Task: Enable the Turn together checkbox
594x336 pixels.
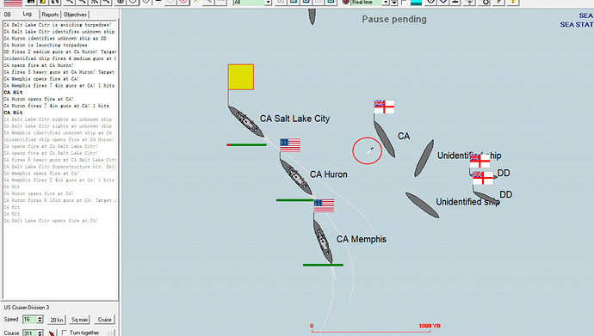Action: click(65, 333)
